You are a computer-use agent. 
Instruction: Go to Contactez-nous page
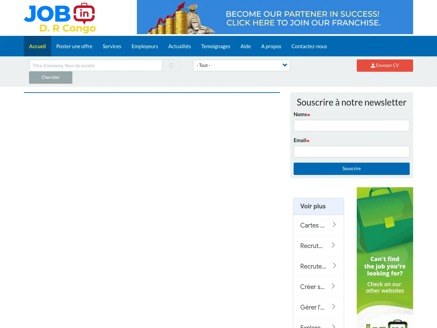[309, 46]
